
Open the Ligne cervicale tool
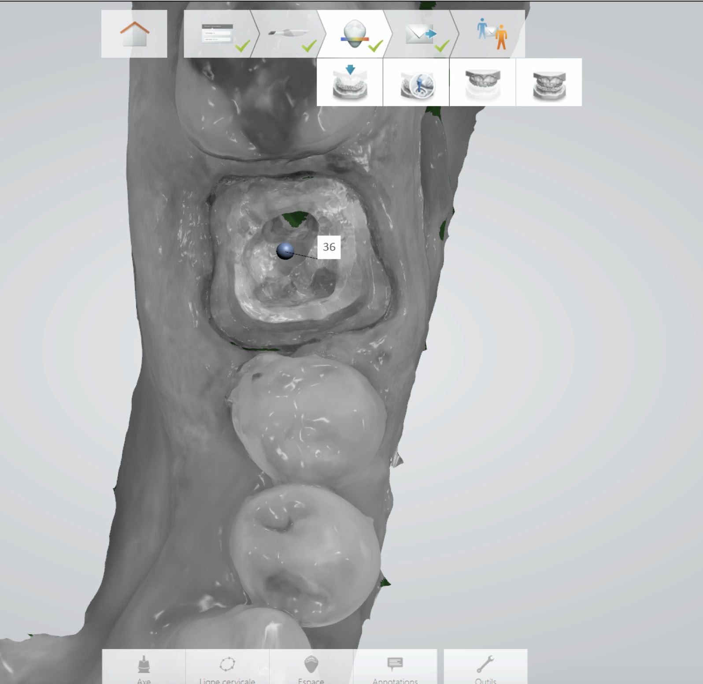click(x=227, y=667)
